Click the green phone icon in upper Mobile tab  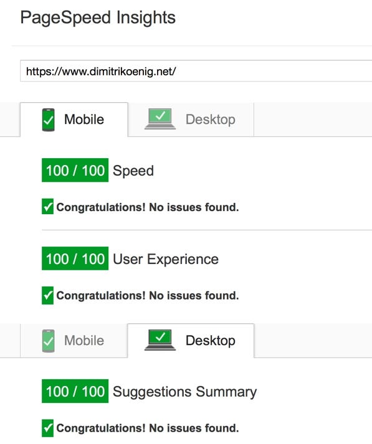pyautogui.click(x=48, y=120)
